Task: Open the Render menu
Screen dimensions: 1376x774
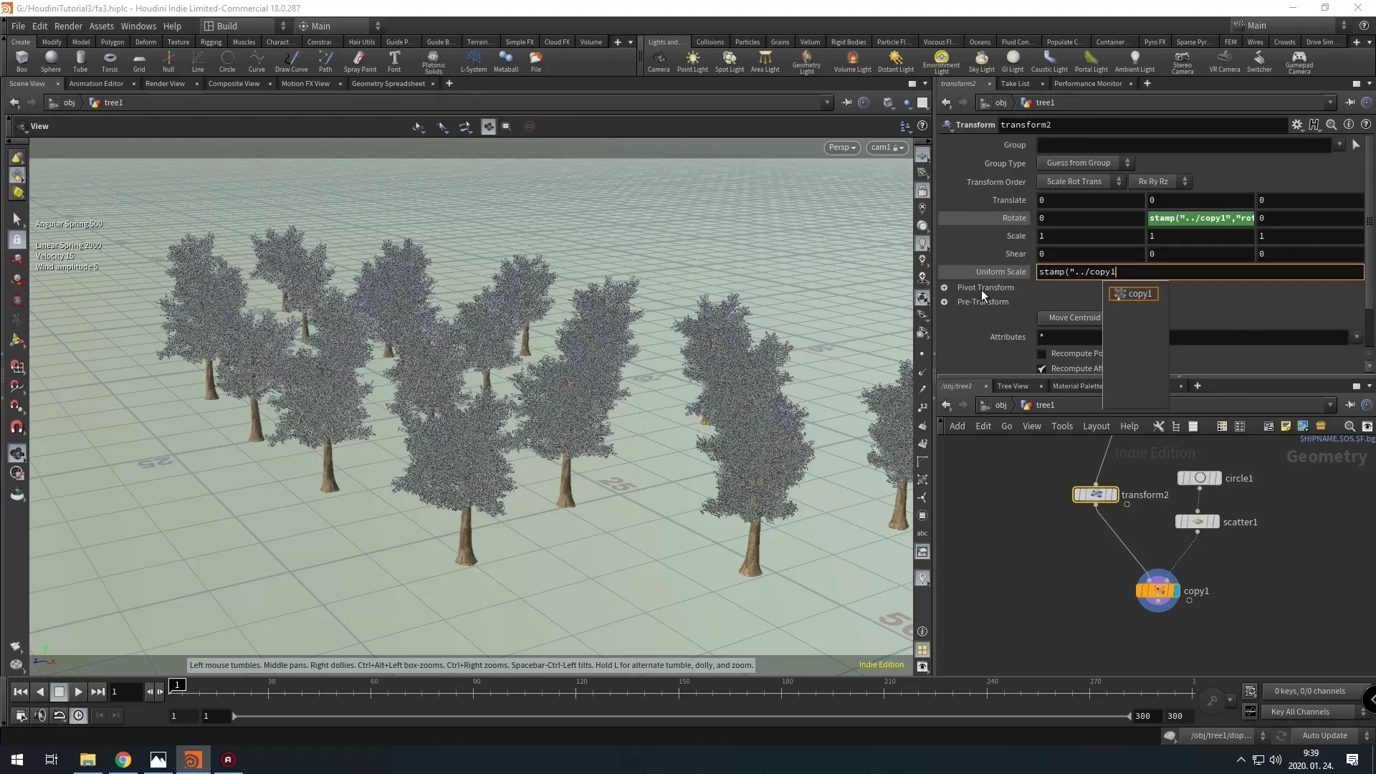Action: 68,26
